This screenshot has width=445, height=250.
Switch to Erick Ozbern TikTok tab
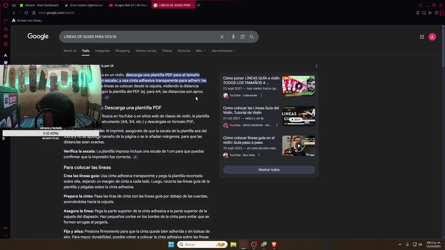tap(84, 5)
